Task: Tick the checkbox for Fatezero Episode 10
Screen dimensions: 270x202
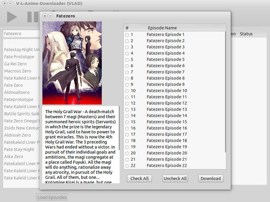Action: click(x=127, y=91)
